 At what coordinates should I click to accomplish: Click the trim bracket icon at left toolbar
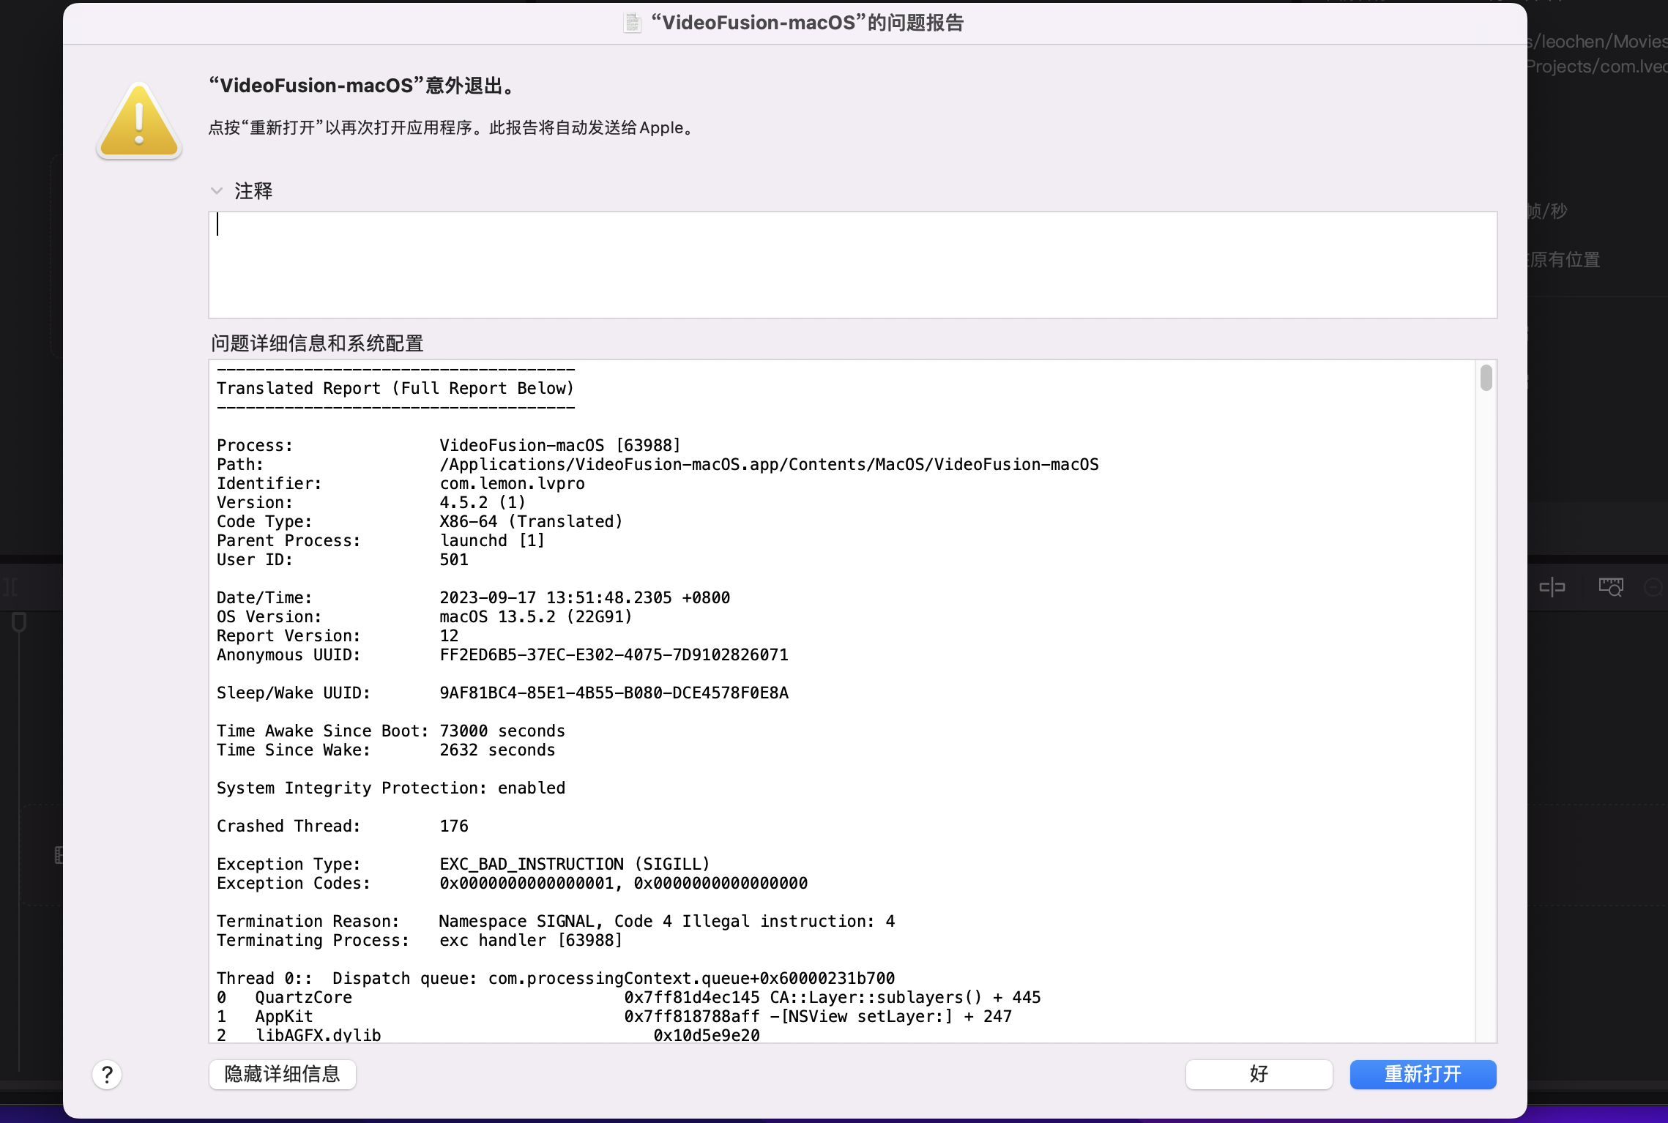coord(10,587)
